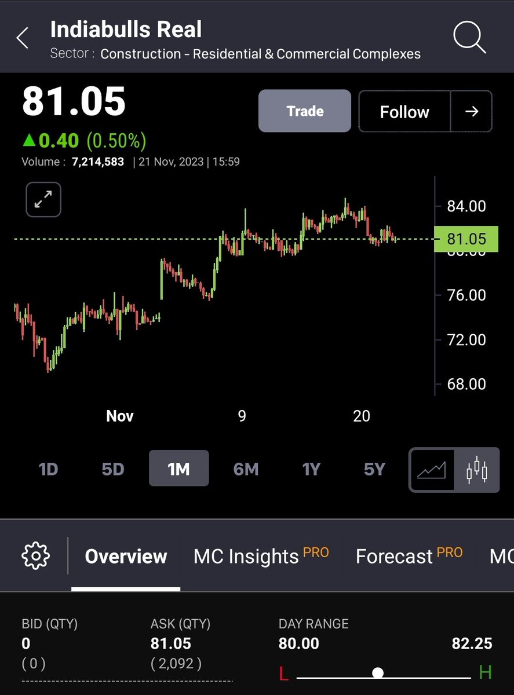
Task: Select the 6M time range
Action: pos(246,469)
